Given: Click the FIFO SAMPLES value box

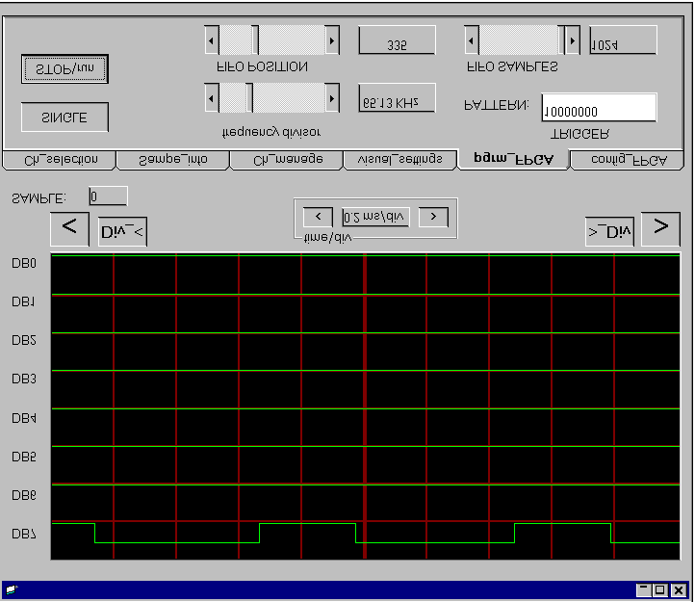Looking at the screenshot, I should 623,40.
